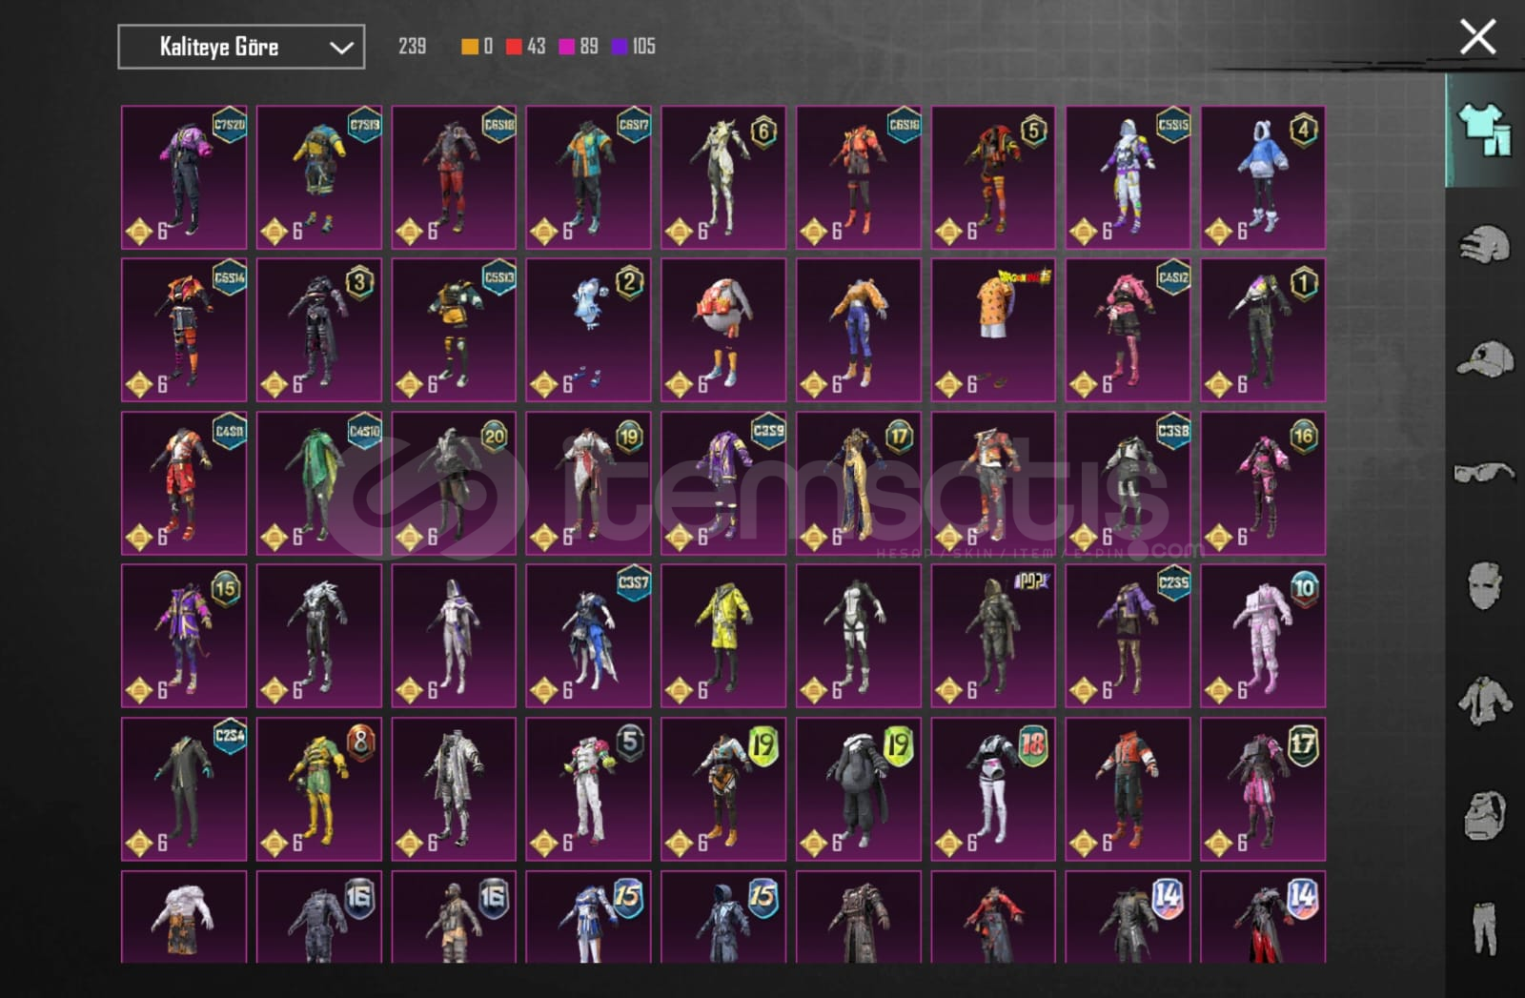Select the outfit tagged C3S8
The height and width of the screenshot is (998, 1525).
(1128, 483)
